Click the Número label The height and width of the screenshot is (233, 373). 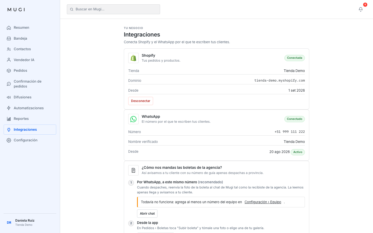pyautogui.click(x=134, y=132)
